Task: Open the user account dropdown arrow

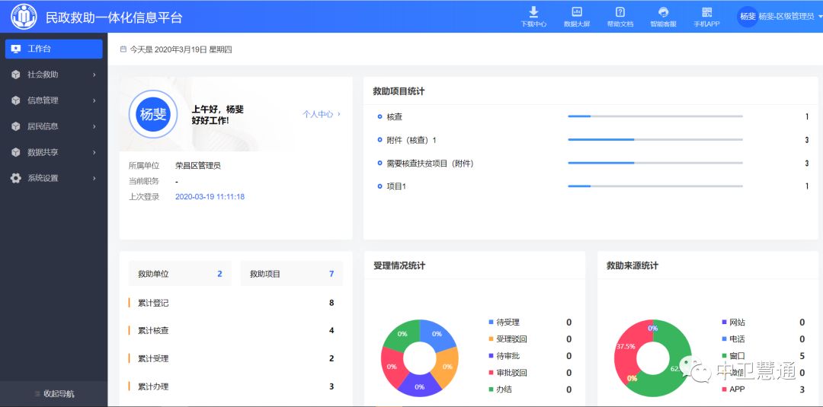Action: 820,17
